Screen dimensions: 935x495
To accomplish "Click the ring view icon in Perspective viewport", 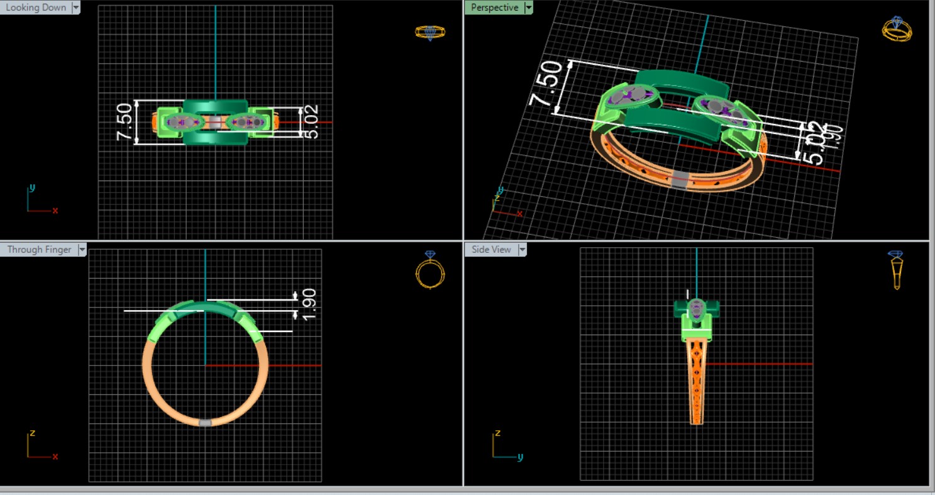I will [897, 29].
